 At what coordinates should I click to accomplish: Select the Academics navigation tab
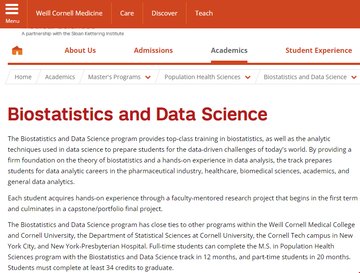[229, 50]
